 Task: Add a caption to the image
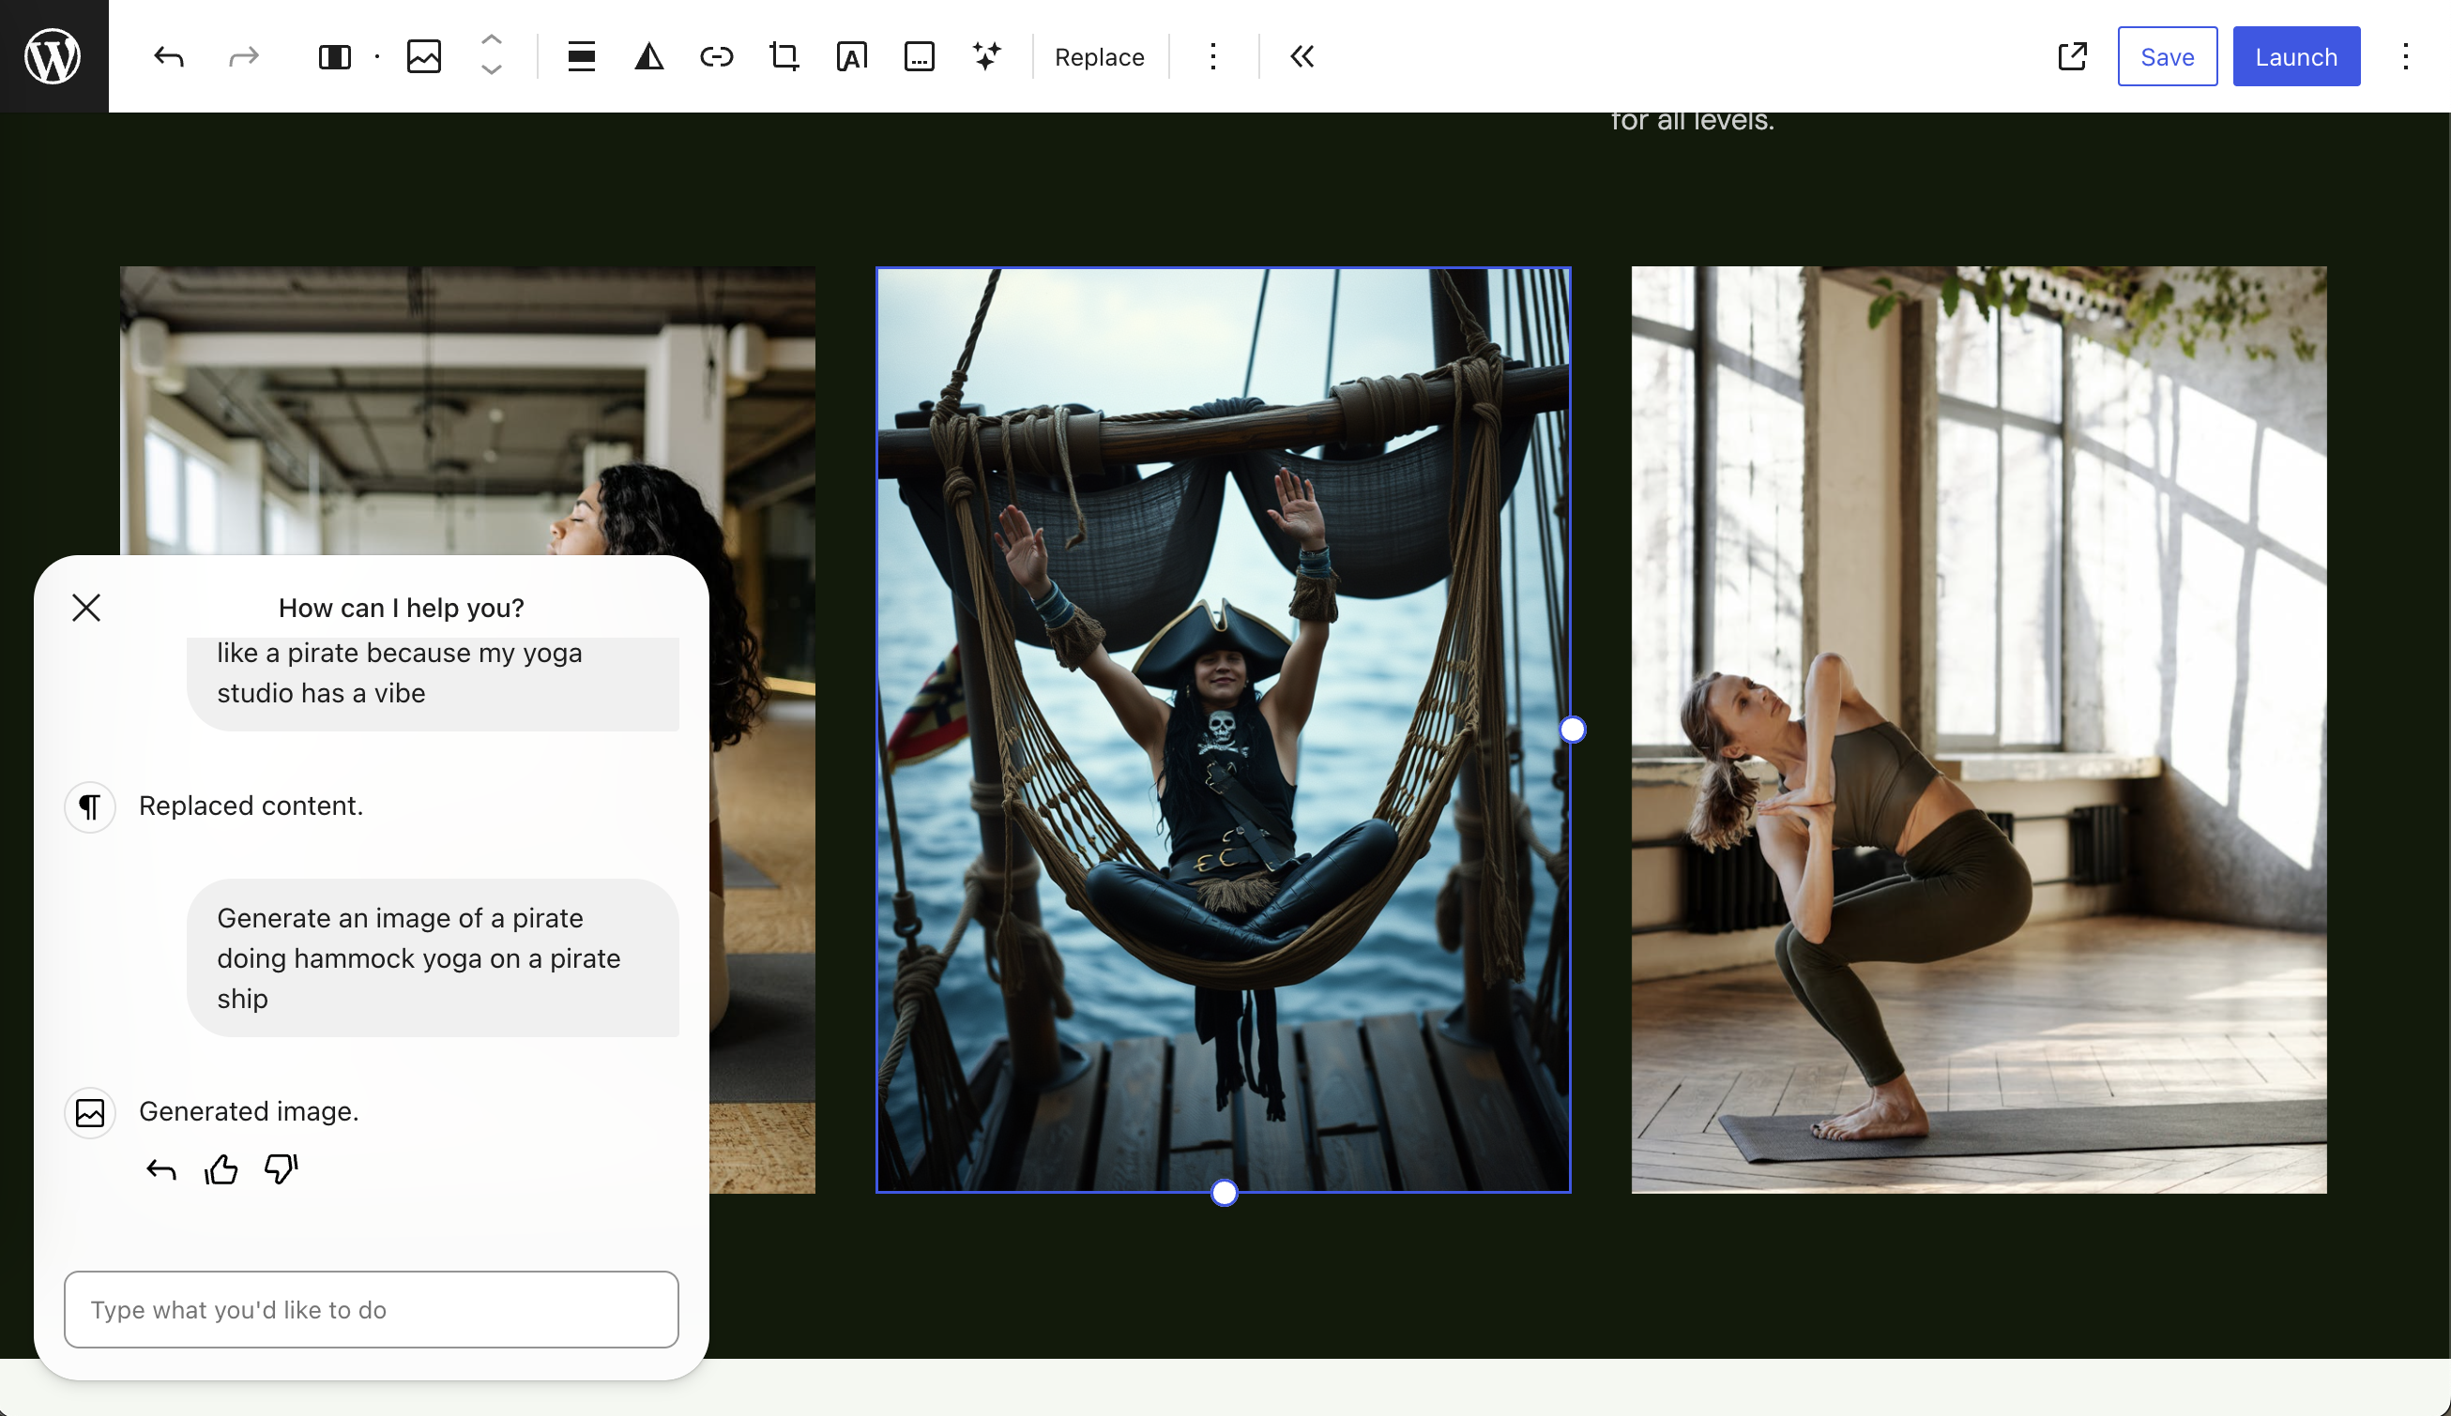[x=920, y=56]
